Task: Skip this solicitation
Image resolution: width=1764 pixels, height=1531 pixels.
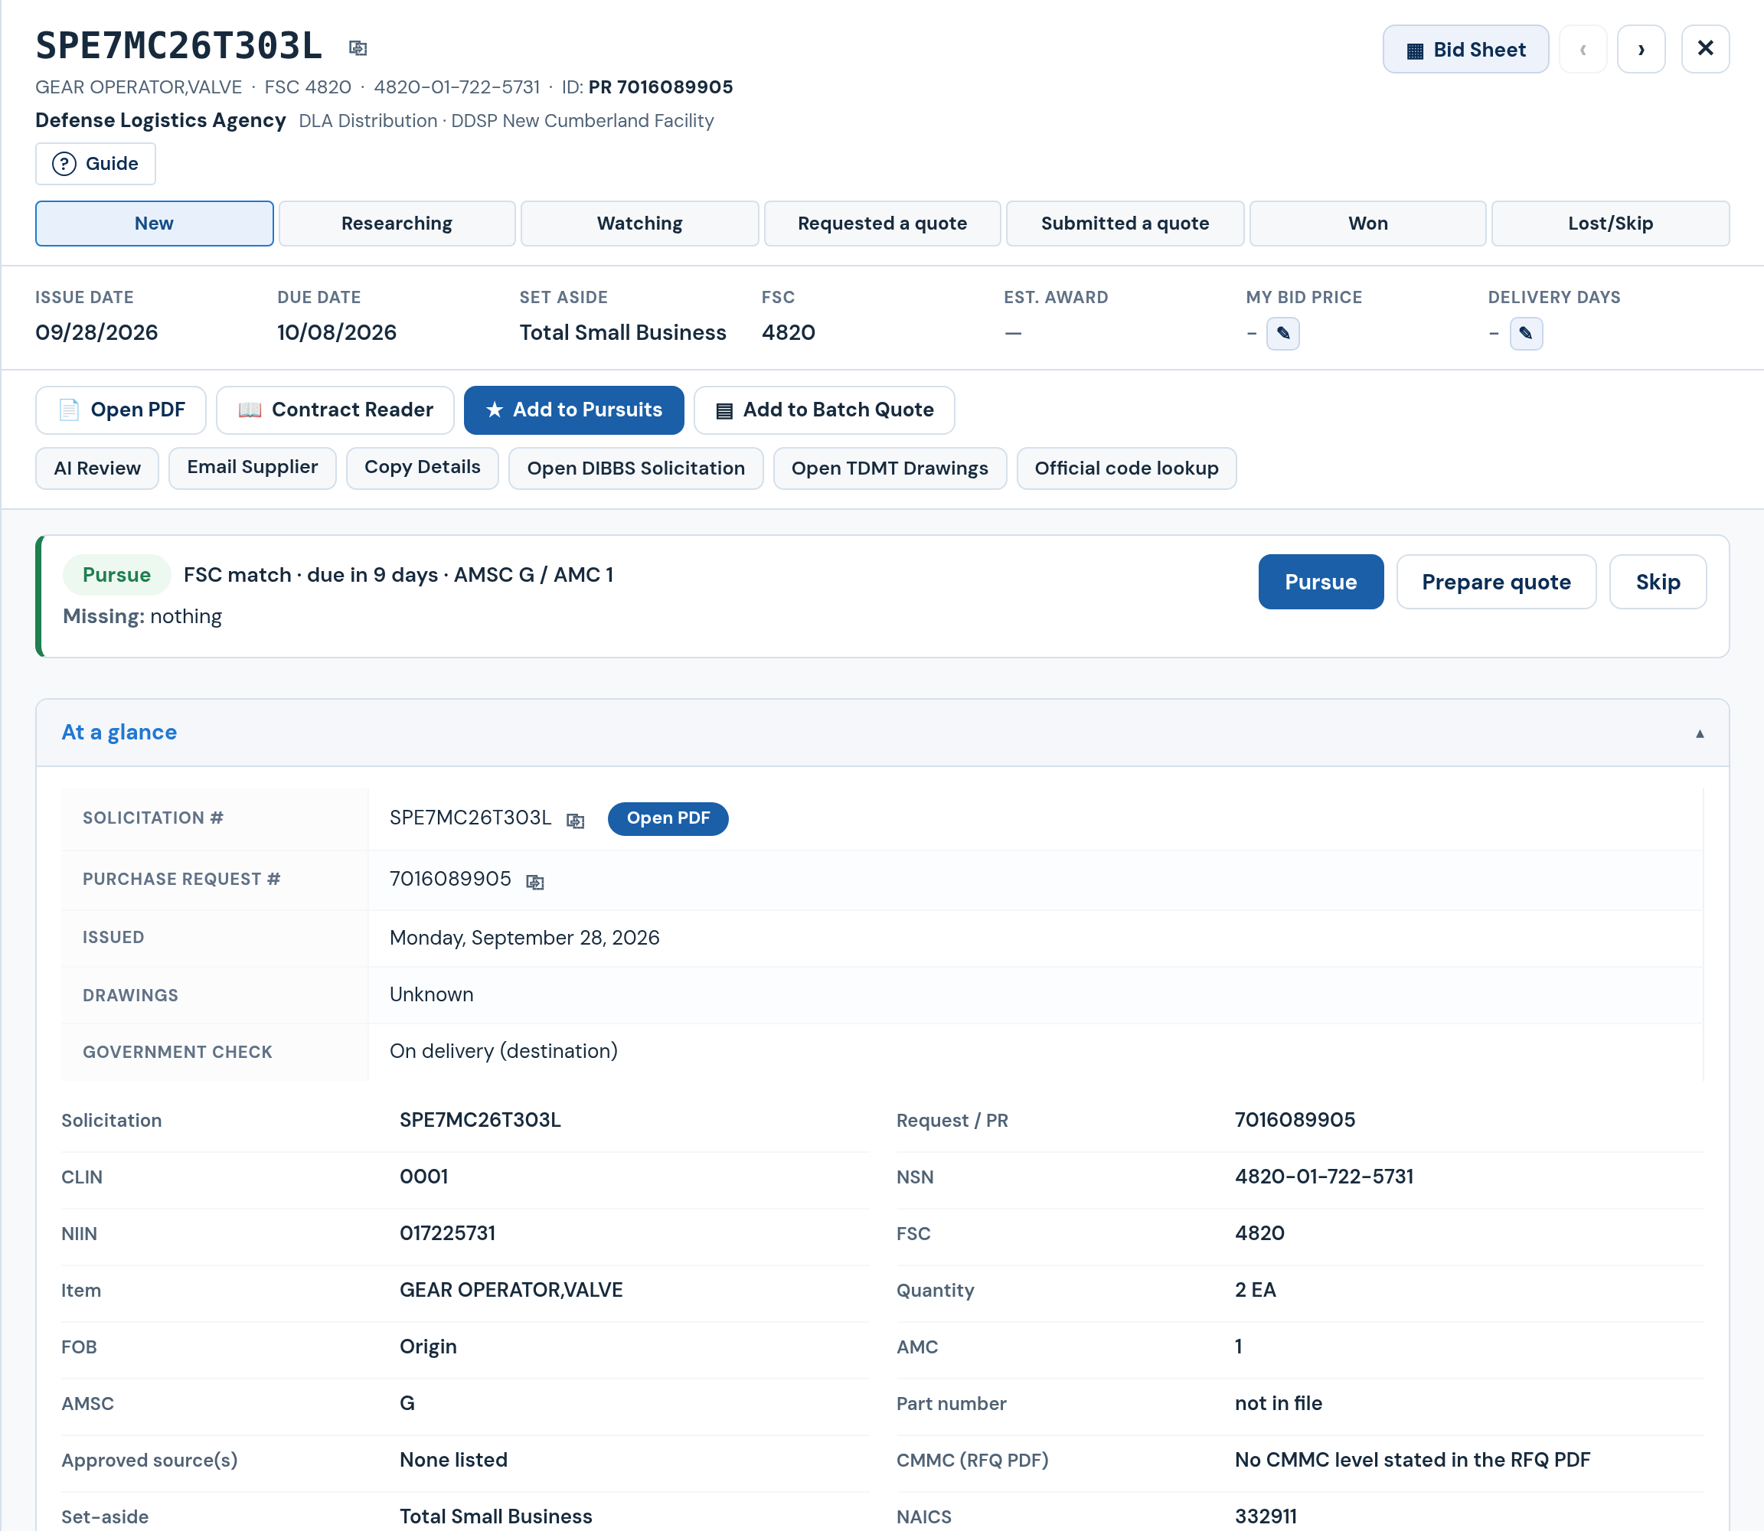Action: (x=1657, y=582)
